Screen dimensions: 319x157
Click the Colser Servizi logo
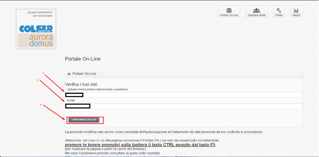[36, 29]
